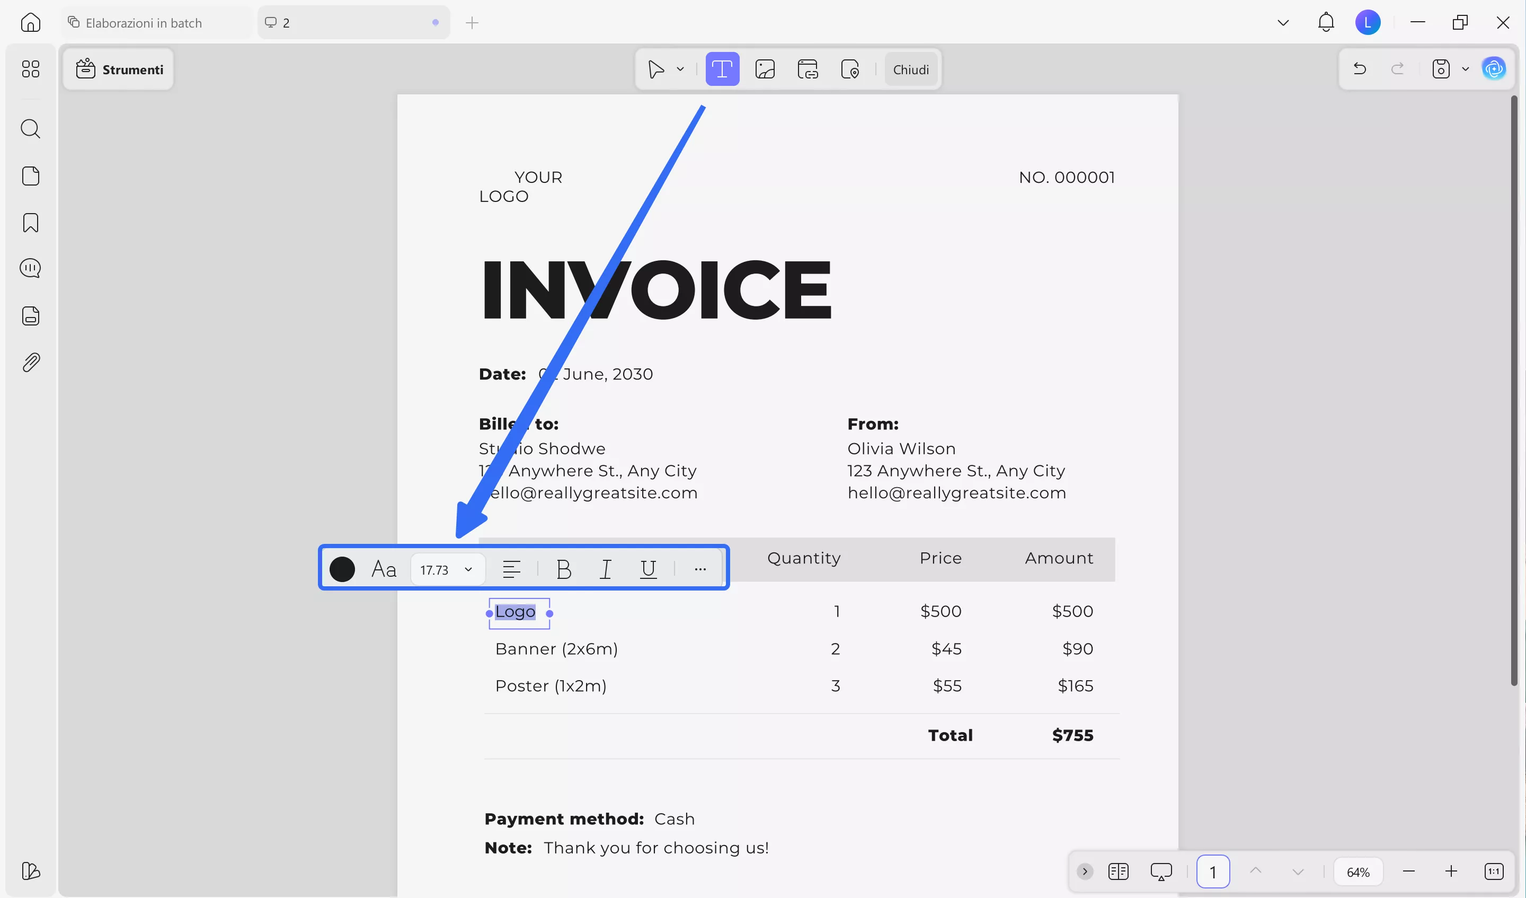Open the Strumenti menu

point(119,69)
